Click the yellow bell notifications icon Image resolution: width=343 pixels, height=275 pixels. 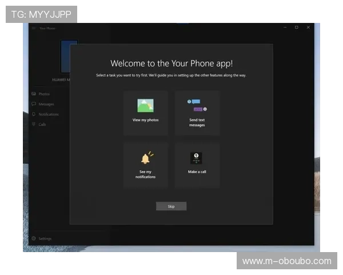tap(146, 158)
